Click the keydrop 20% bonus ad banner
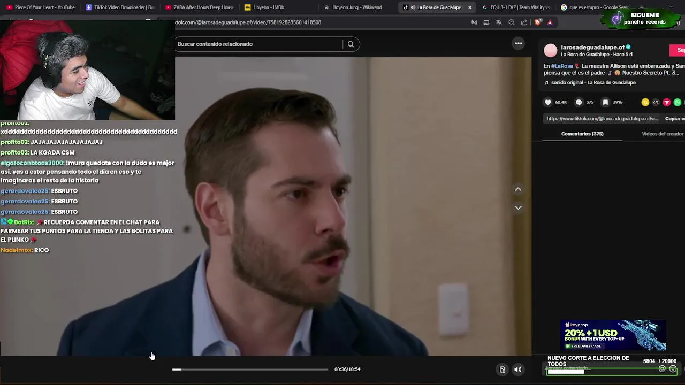The height and width of the screenshot is (385, 685). click(613, 335)
